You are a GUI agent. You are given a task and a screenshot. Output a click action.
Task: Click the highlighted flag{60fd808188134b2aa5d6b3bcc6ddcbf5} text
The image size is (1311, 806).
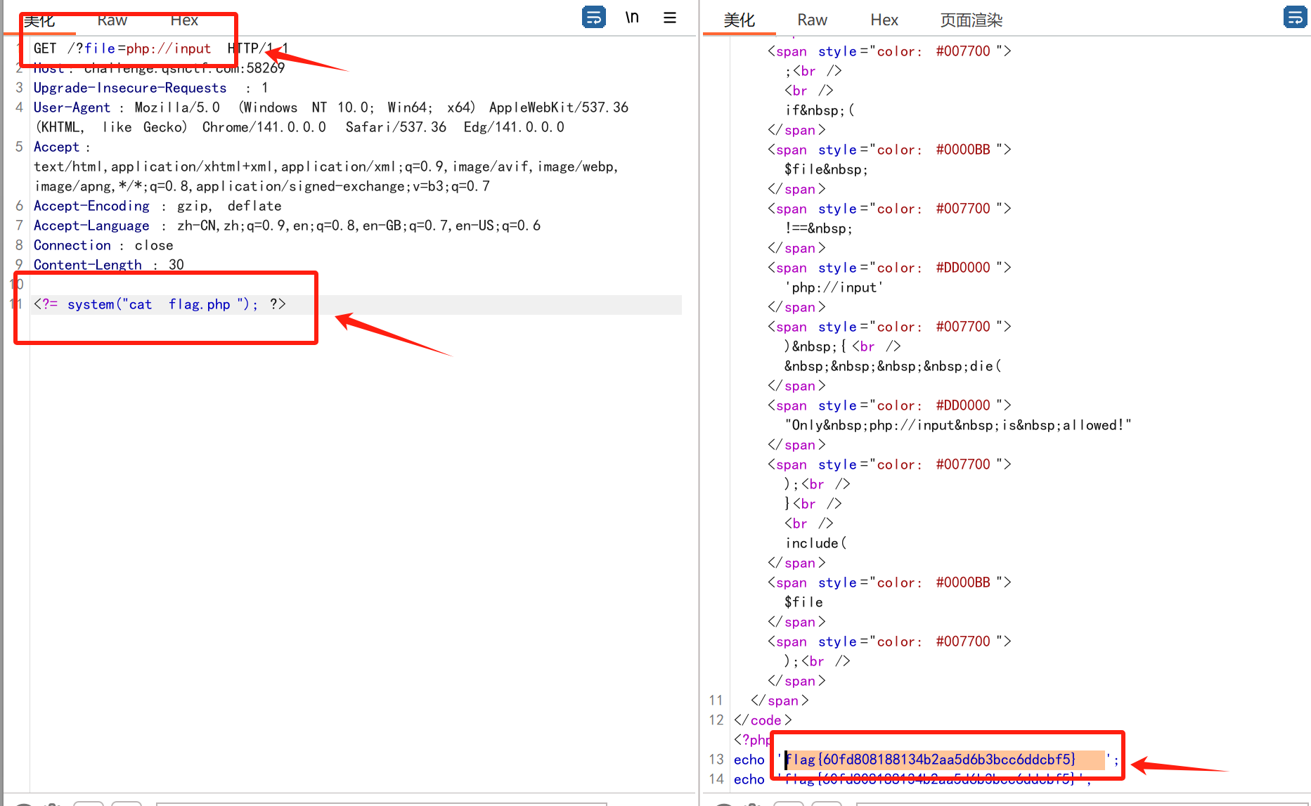tap(930, 760)
